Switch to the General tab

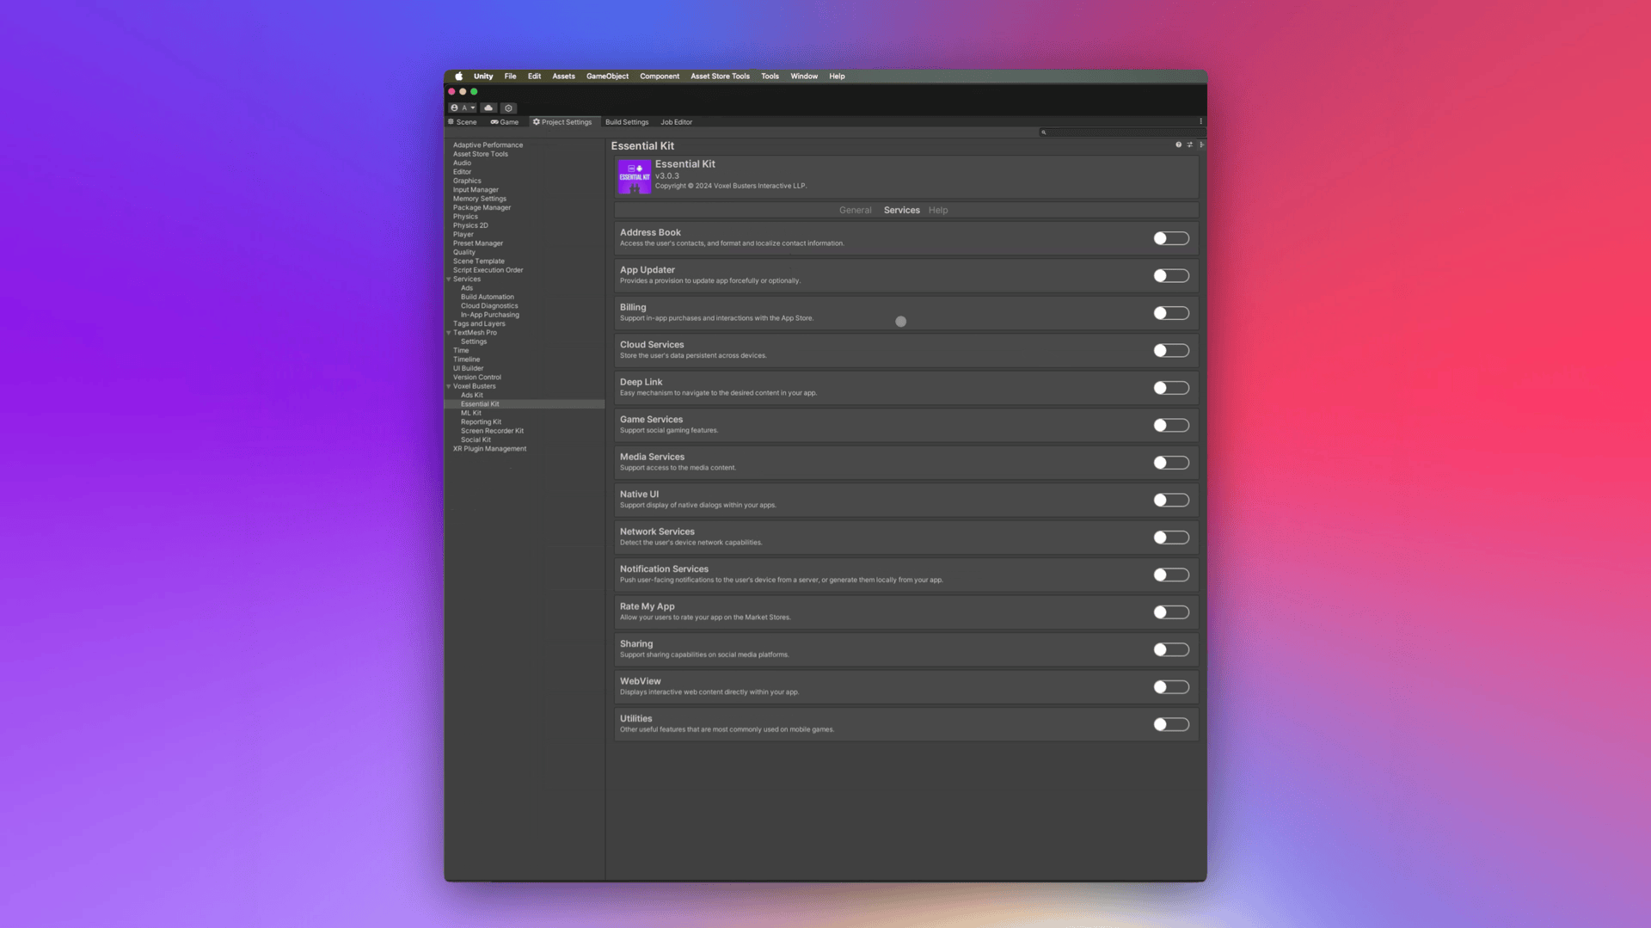pyautogui.click(x=855, y=211)
